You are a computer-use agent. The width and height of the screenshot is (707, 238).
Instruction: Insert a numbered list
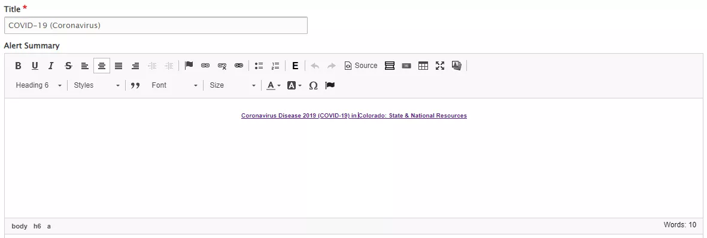coord(275,66)
